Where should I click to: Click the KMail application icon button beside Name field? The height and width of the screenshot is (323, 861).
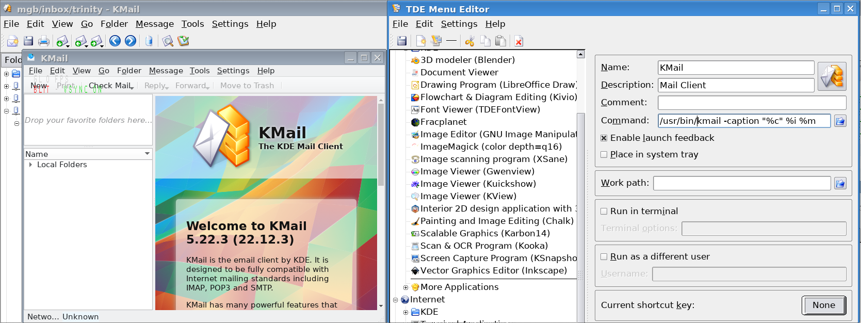coord(832,76)
